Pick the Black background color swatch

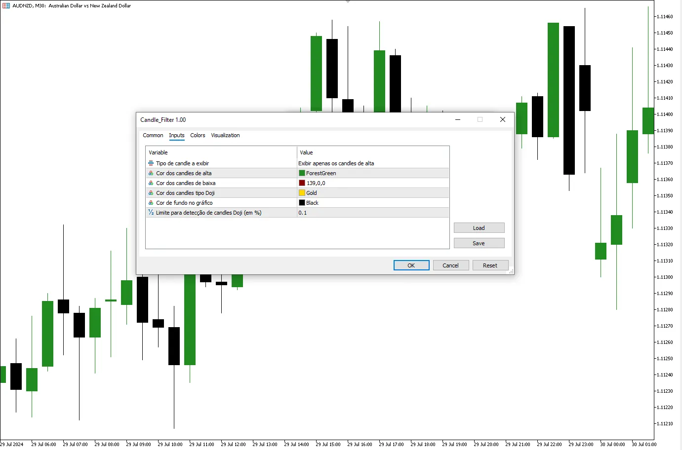coord(302,203)
